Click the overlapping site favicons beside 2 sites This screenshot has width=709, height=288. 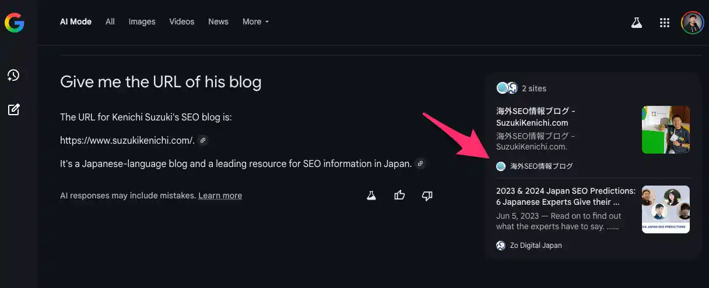(507, 88)
